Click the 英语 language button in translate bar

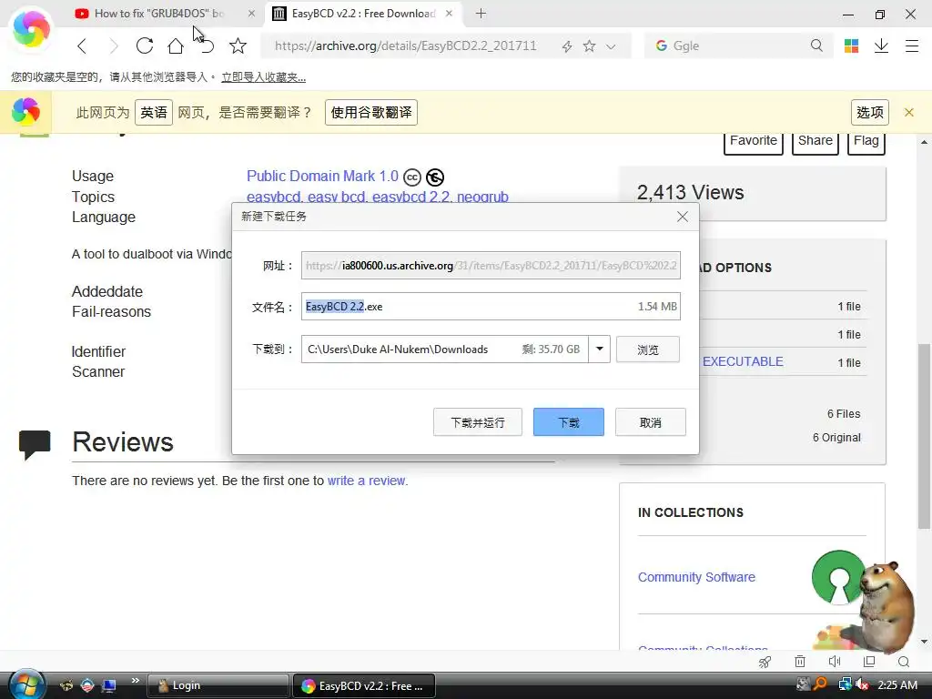pos(154,112)
